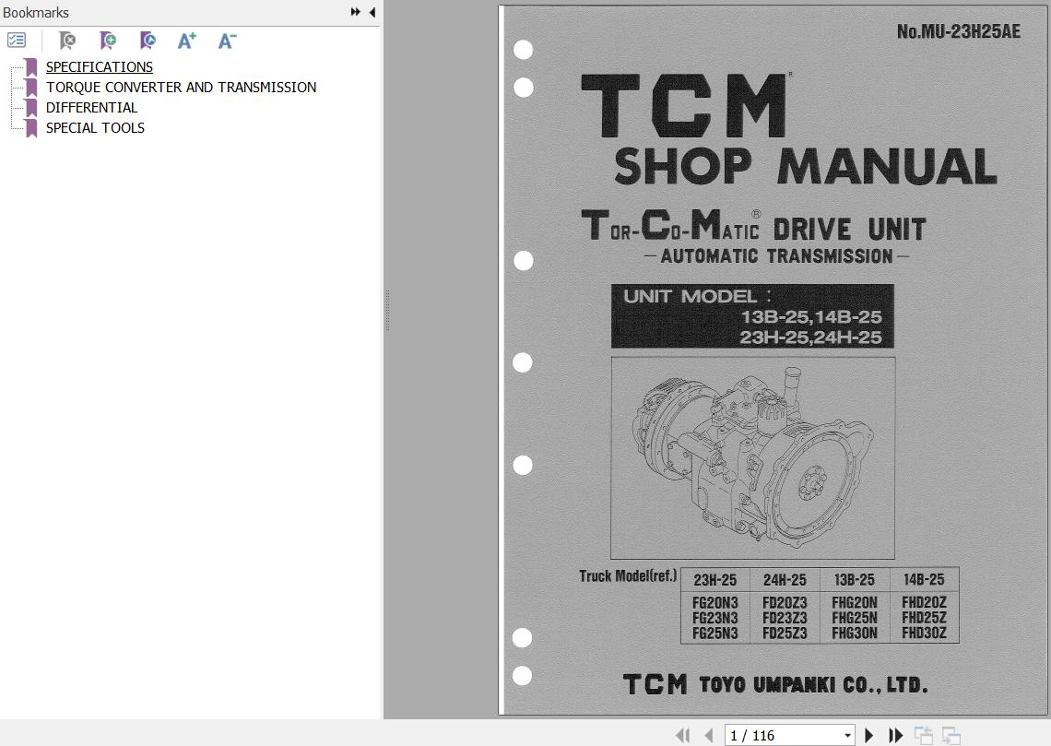Go to the previous page
1051x746 pixels.
tap(708, 735)
